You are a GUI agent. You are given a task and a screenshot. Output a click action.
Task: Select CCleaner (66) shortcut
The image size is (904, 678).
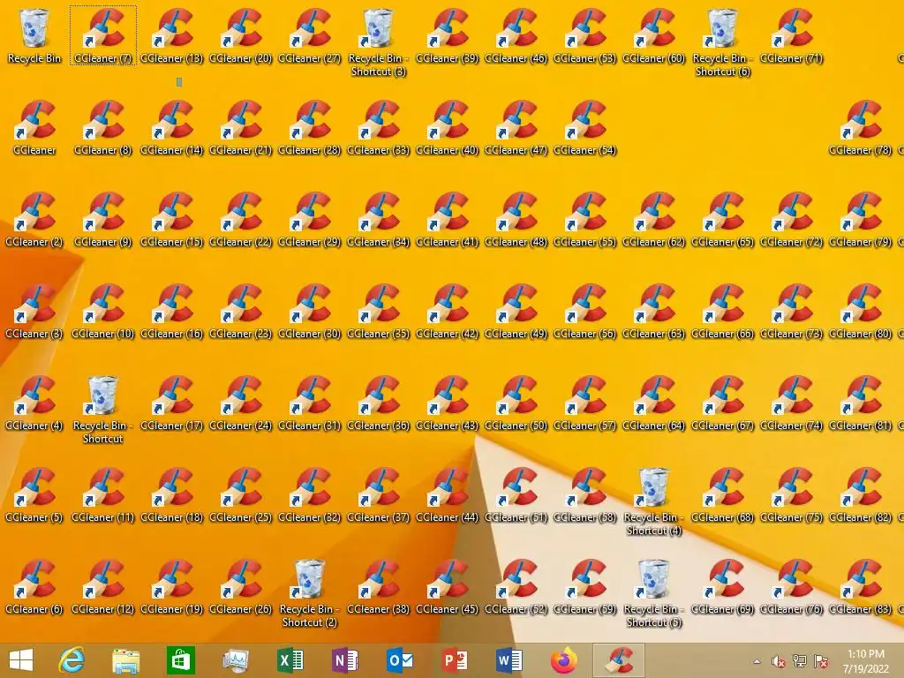tap(722, 312)
